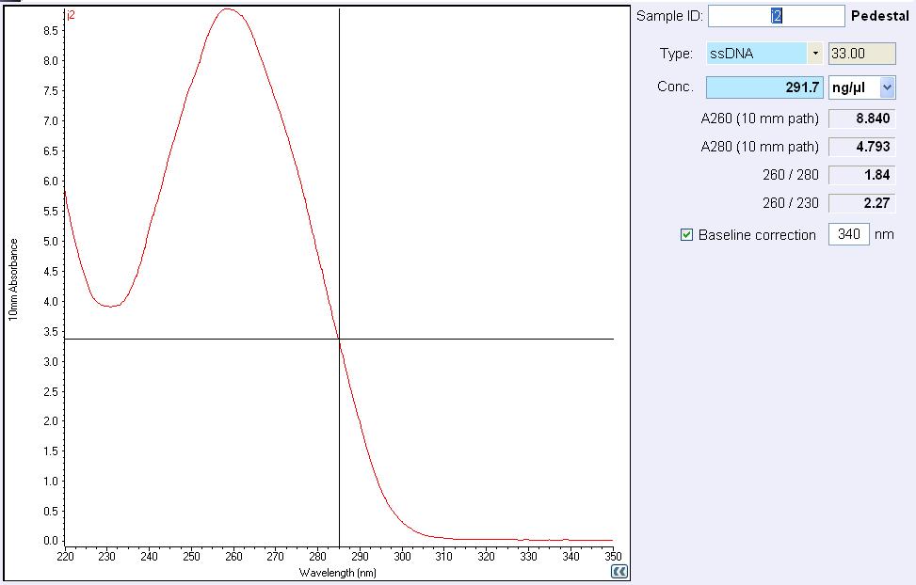Click the 291.7 concentration value field
The width and height of the screenshot is (916, 585).
click(764, 87)
